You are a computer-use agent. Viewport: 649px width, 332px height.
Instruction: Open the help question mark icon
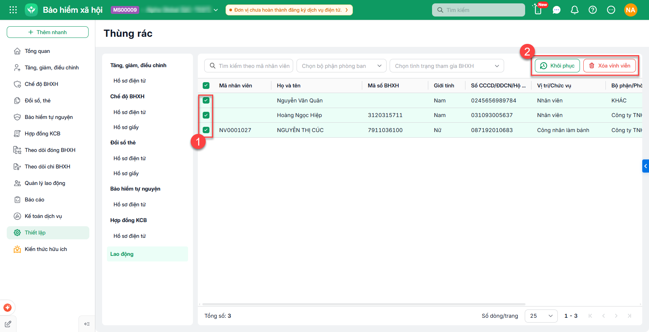(x=593, y=10)
